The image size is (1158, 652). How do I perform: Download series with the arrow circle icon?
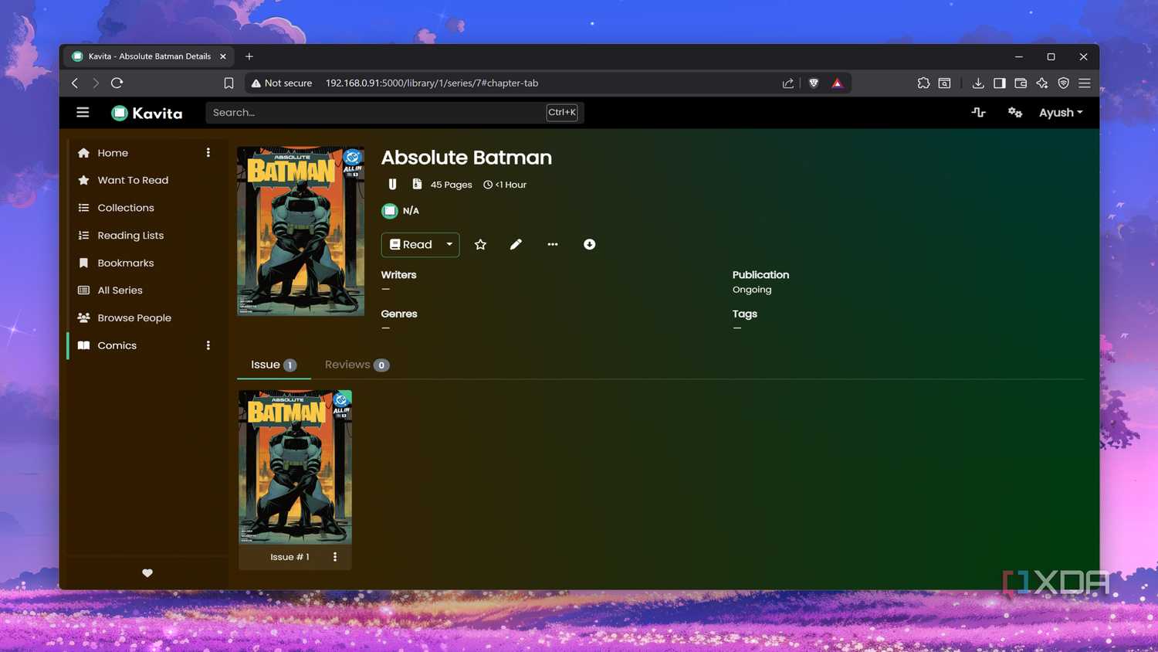point(589,245)
